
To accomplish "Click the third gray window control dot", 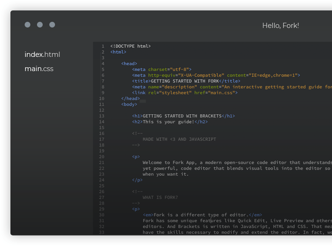I will point(52,25).
